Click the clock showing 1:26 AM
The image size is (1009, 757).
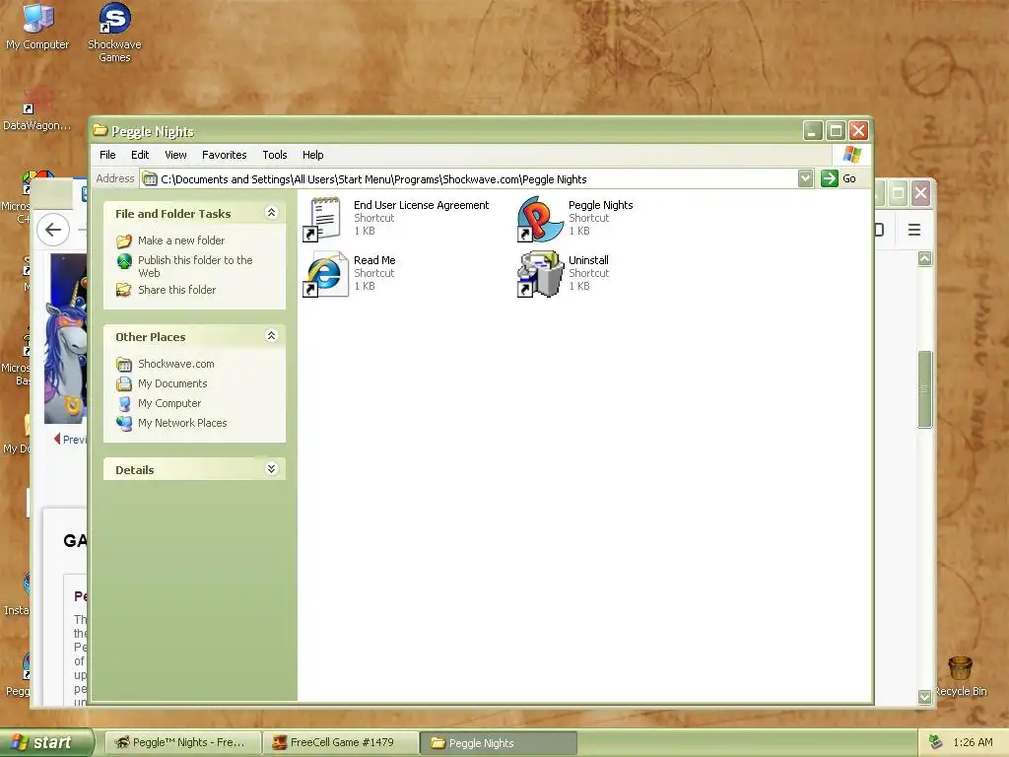(x=973, y=743)
